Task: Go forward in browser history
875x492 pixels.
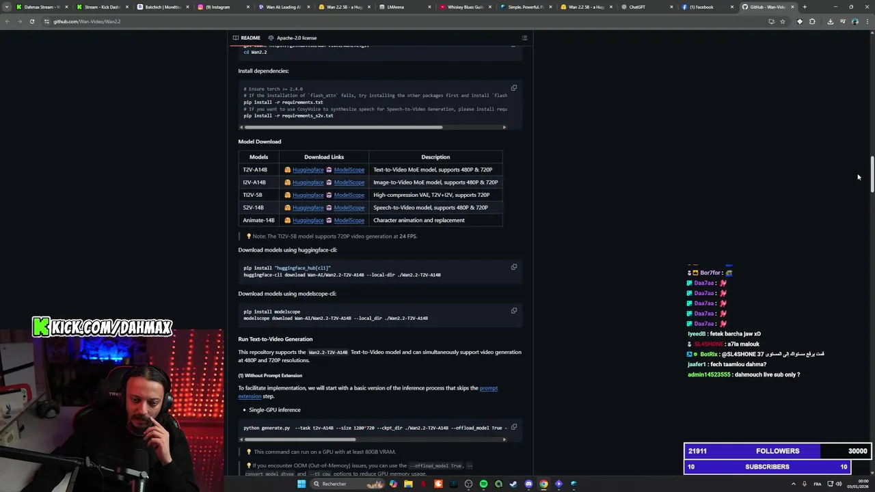Action: coord(19,21)
